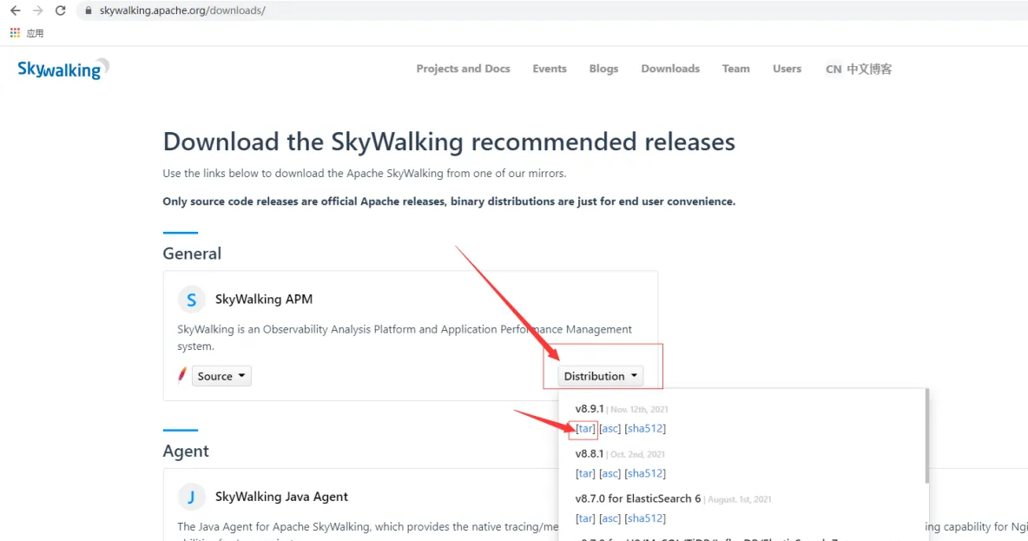
Task: Click the Nov. 12th, 2021 release date
Action: coord(639,409)
